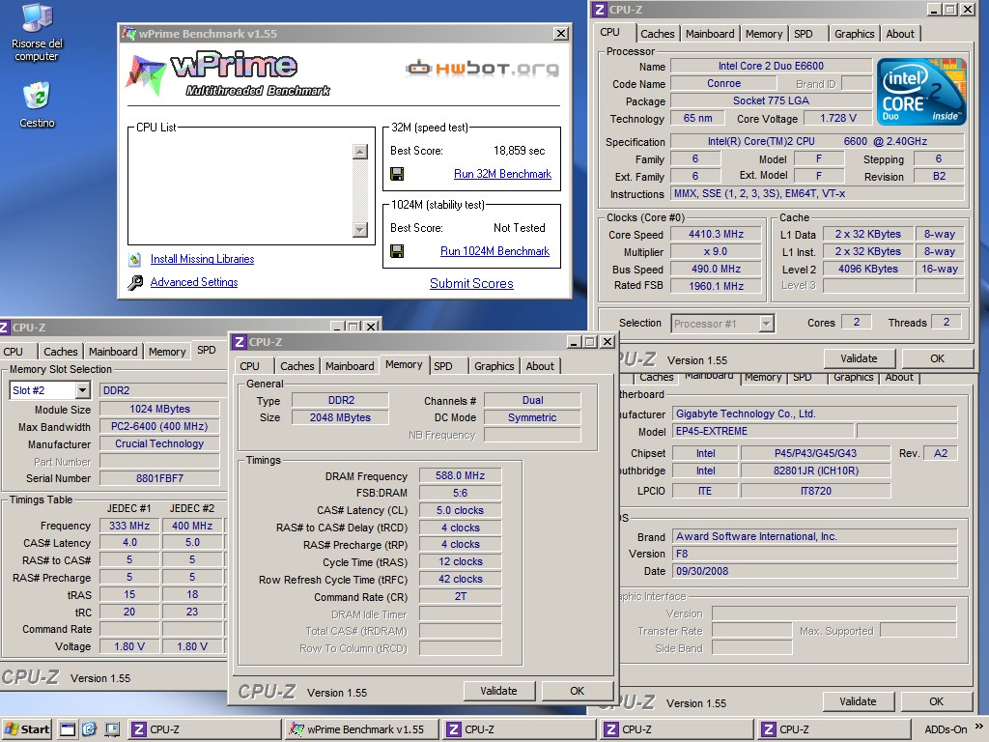Screen dimensions: 989x742
Task: Click the Core Voltage value 1.728 V
Action: tap(838, 119)
